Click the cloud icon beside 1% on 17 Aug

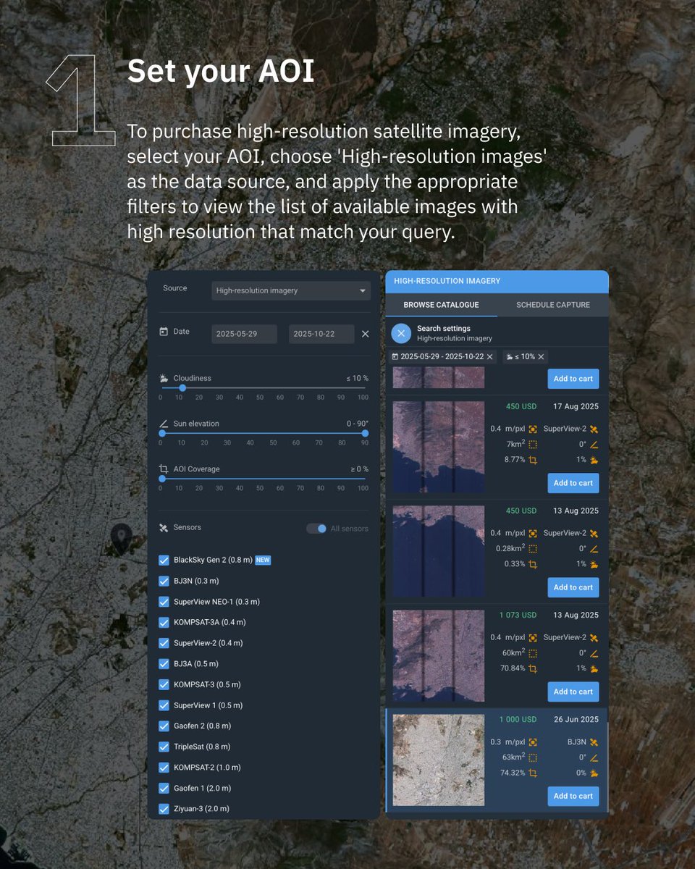(594, 460)
